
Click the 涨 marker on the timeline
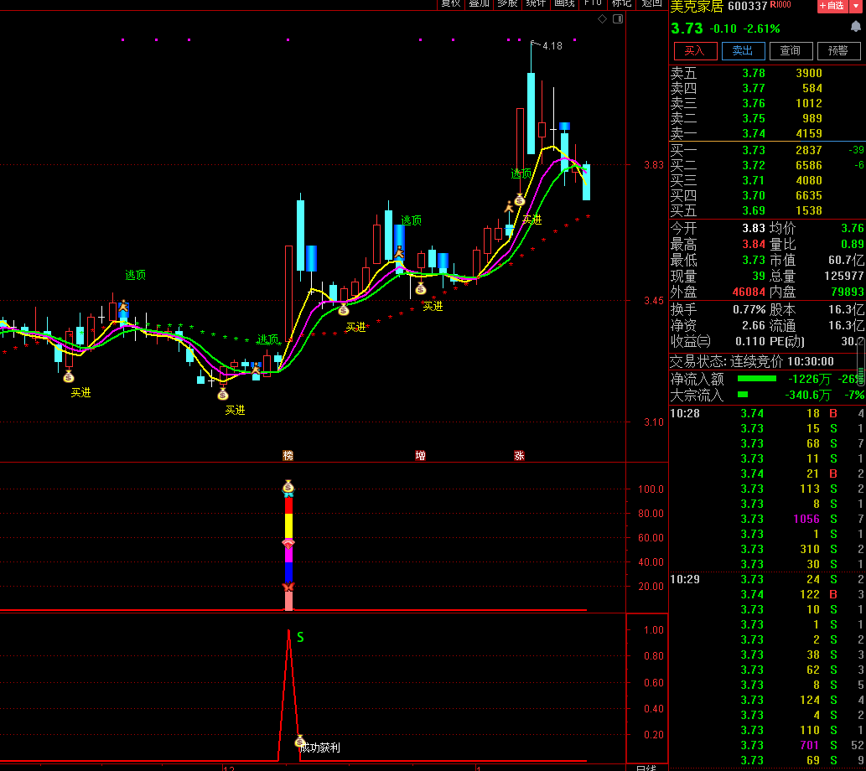coord(519,456)
